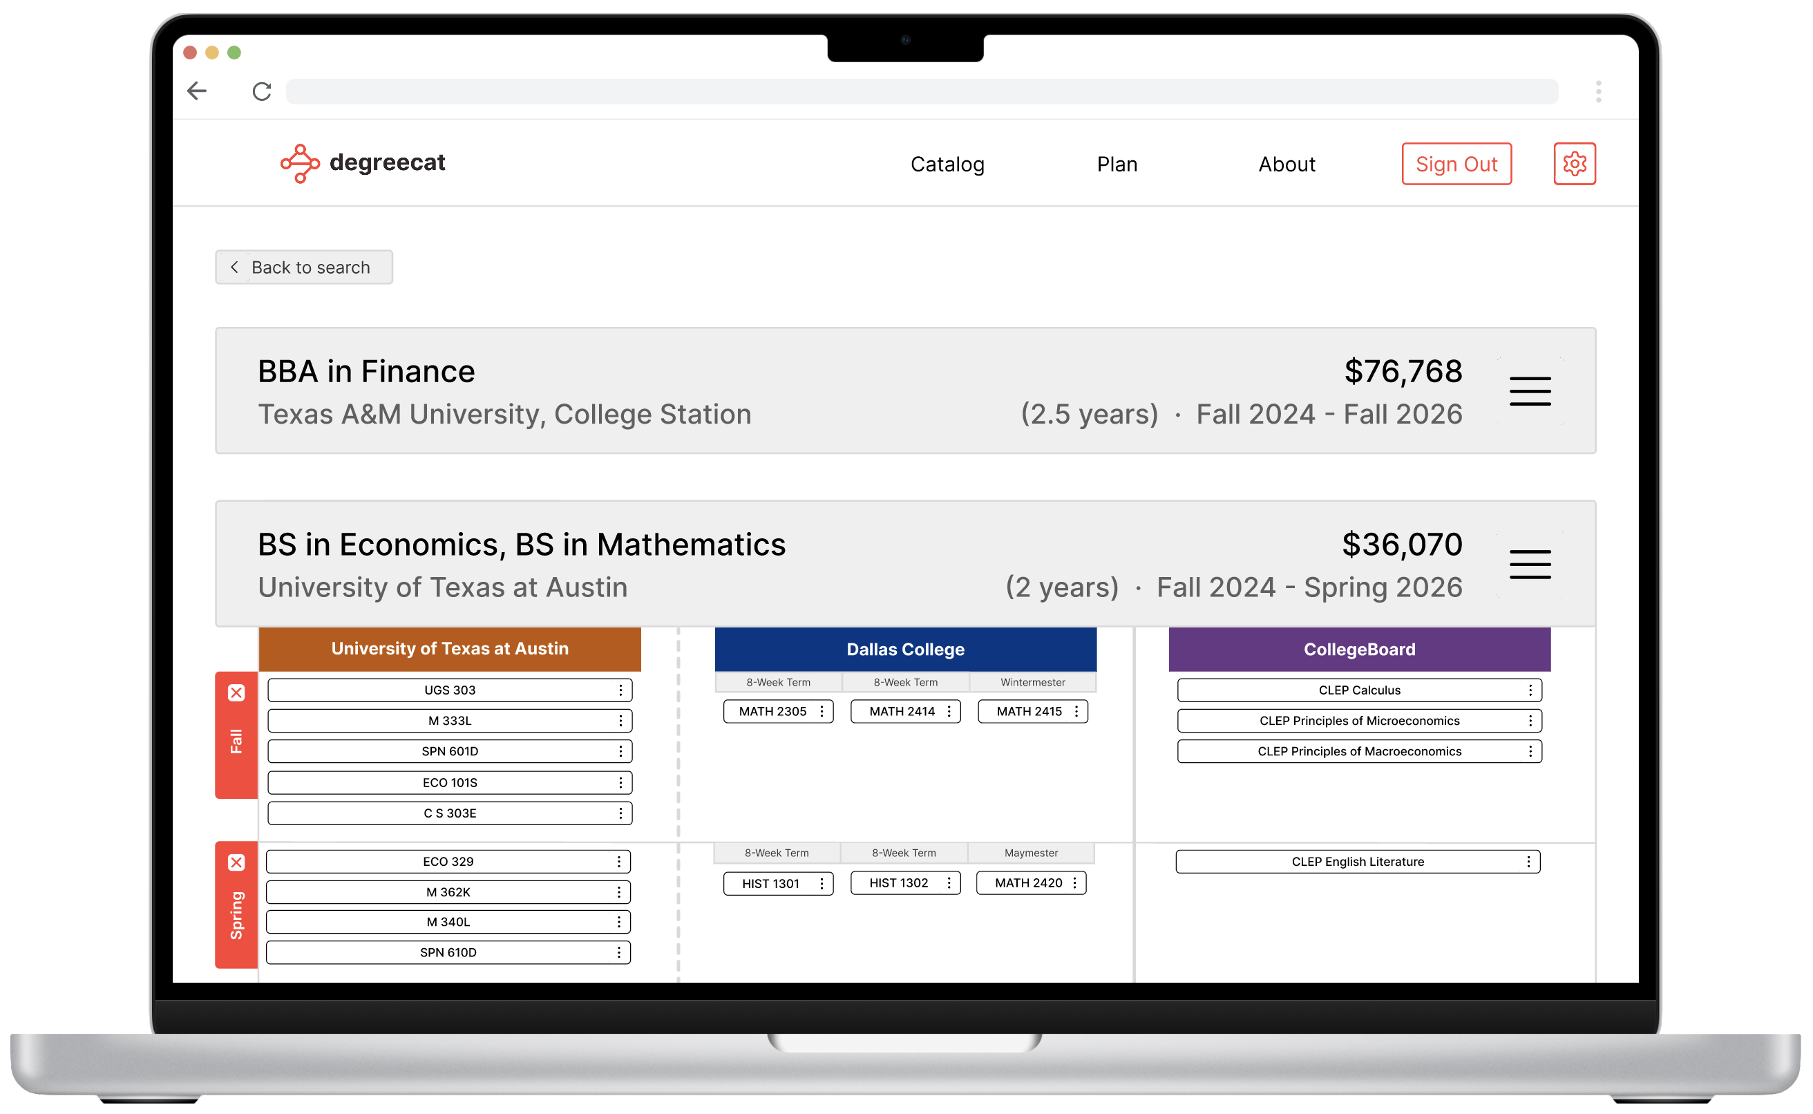Select the UGS 303 course card
The height and width of the screenshot is (1114, 1813).
(x=450, y=690)
